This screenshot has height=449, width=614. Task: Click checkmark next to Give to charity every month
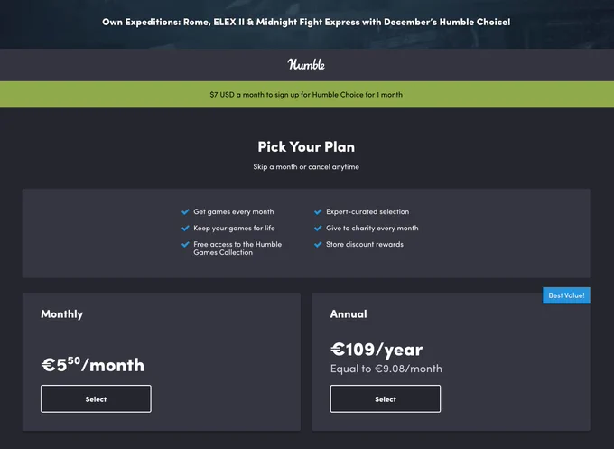pos(318,228)
